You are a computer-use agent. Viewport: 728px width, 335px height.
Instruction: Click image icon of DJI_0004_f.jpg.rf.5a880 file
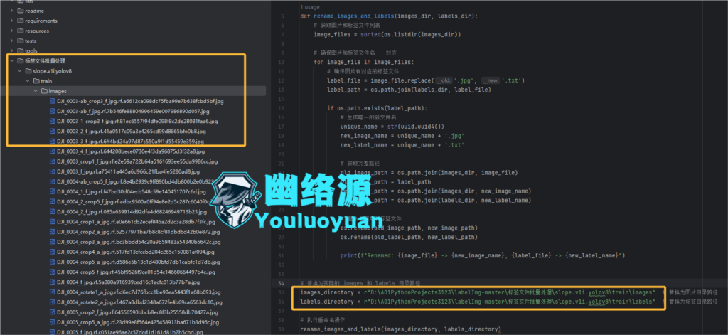click(53, 282)
